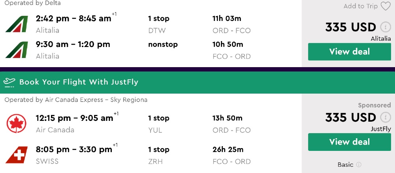Screen dimensions: 395x173
Task: Click the Add to Trip heart icon
Action: 385,6
